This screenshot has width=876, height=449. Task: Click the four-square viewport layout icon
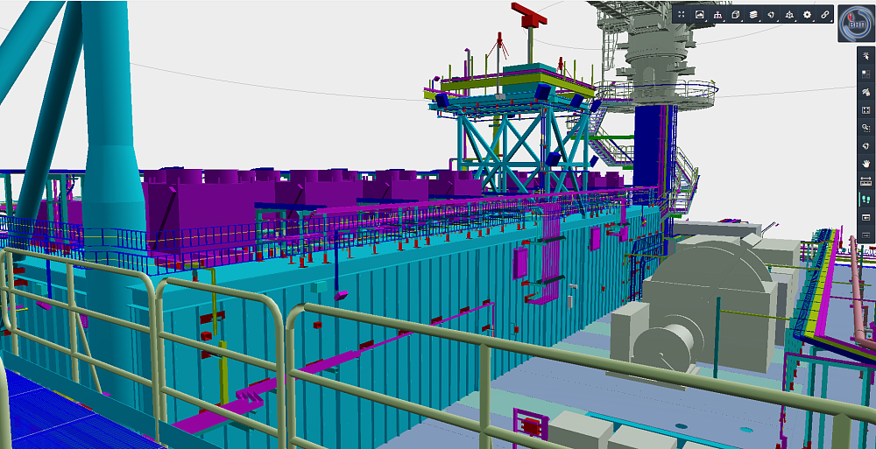point(865,74)
